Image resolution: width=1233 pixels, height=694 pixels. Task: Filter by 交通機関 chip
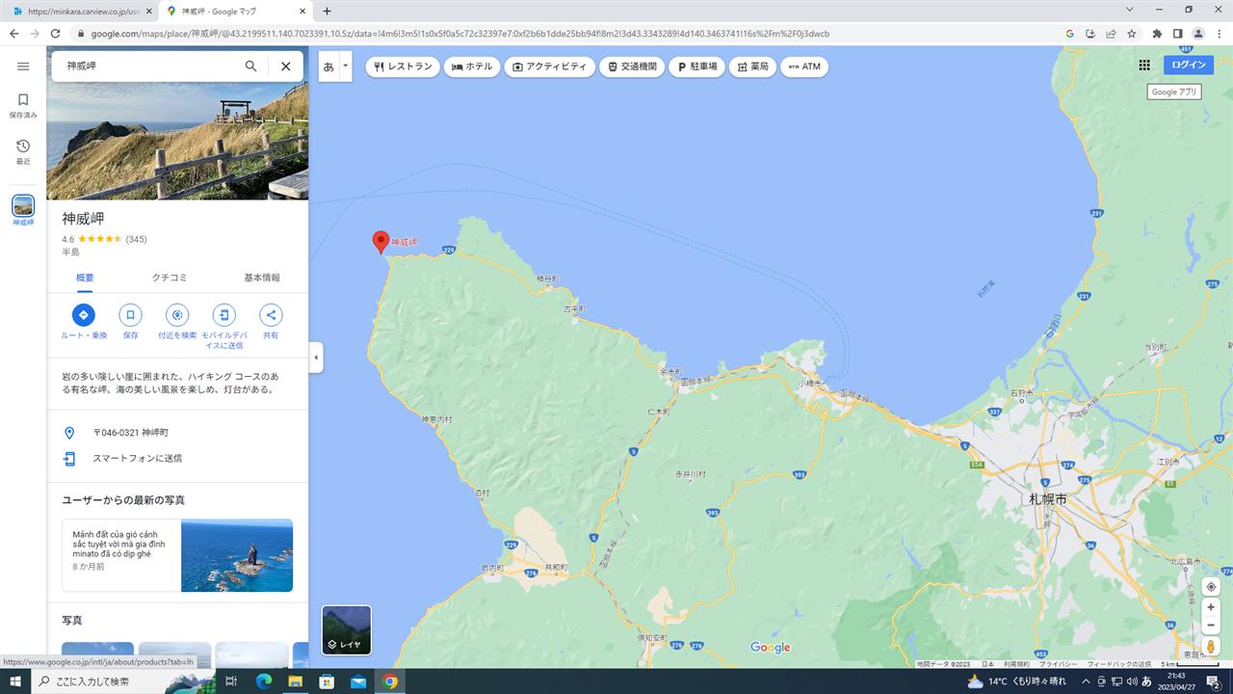point(632,67)
